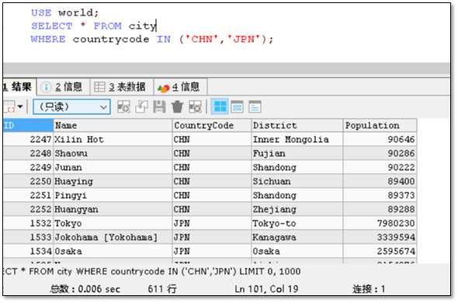Open the 3 表数据 table data tab
The height and width of the screenshot is (303, 458).
point(122,87)
